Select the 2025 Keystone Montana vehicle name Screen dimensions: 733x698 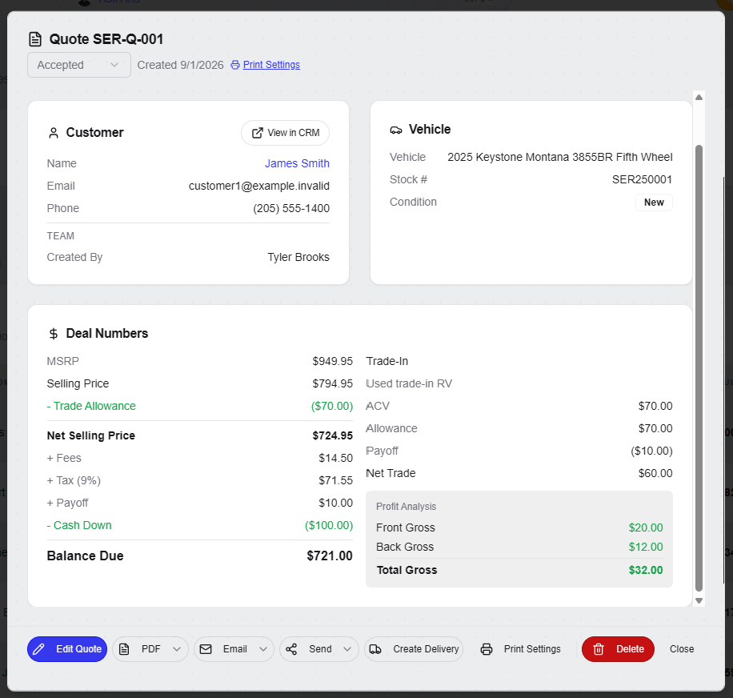[x=560, y=157]
